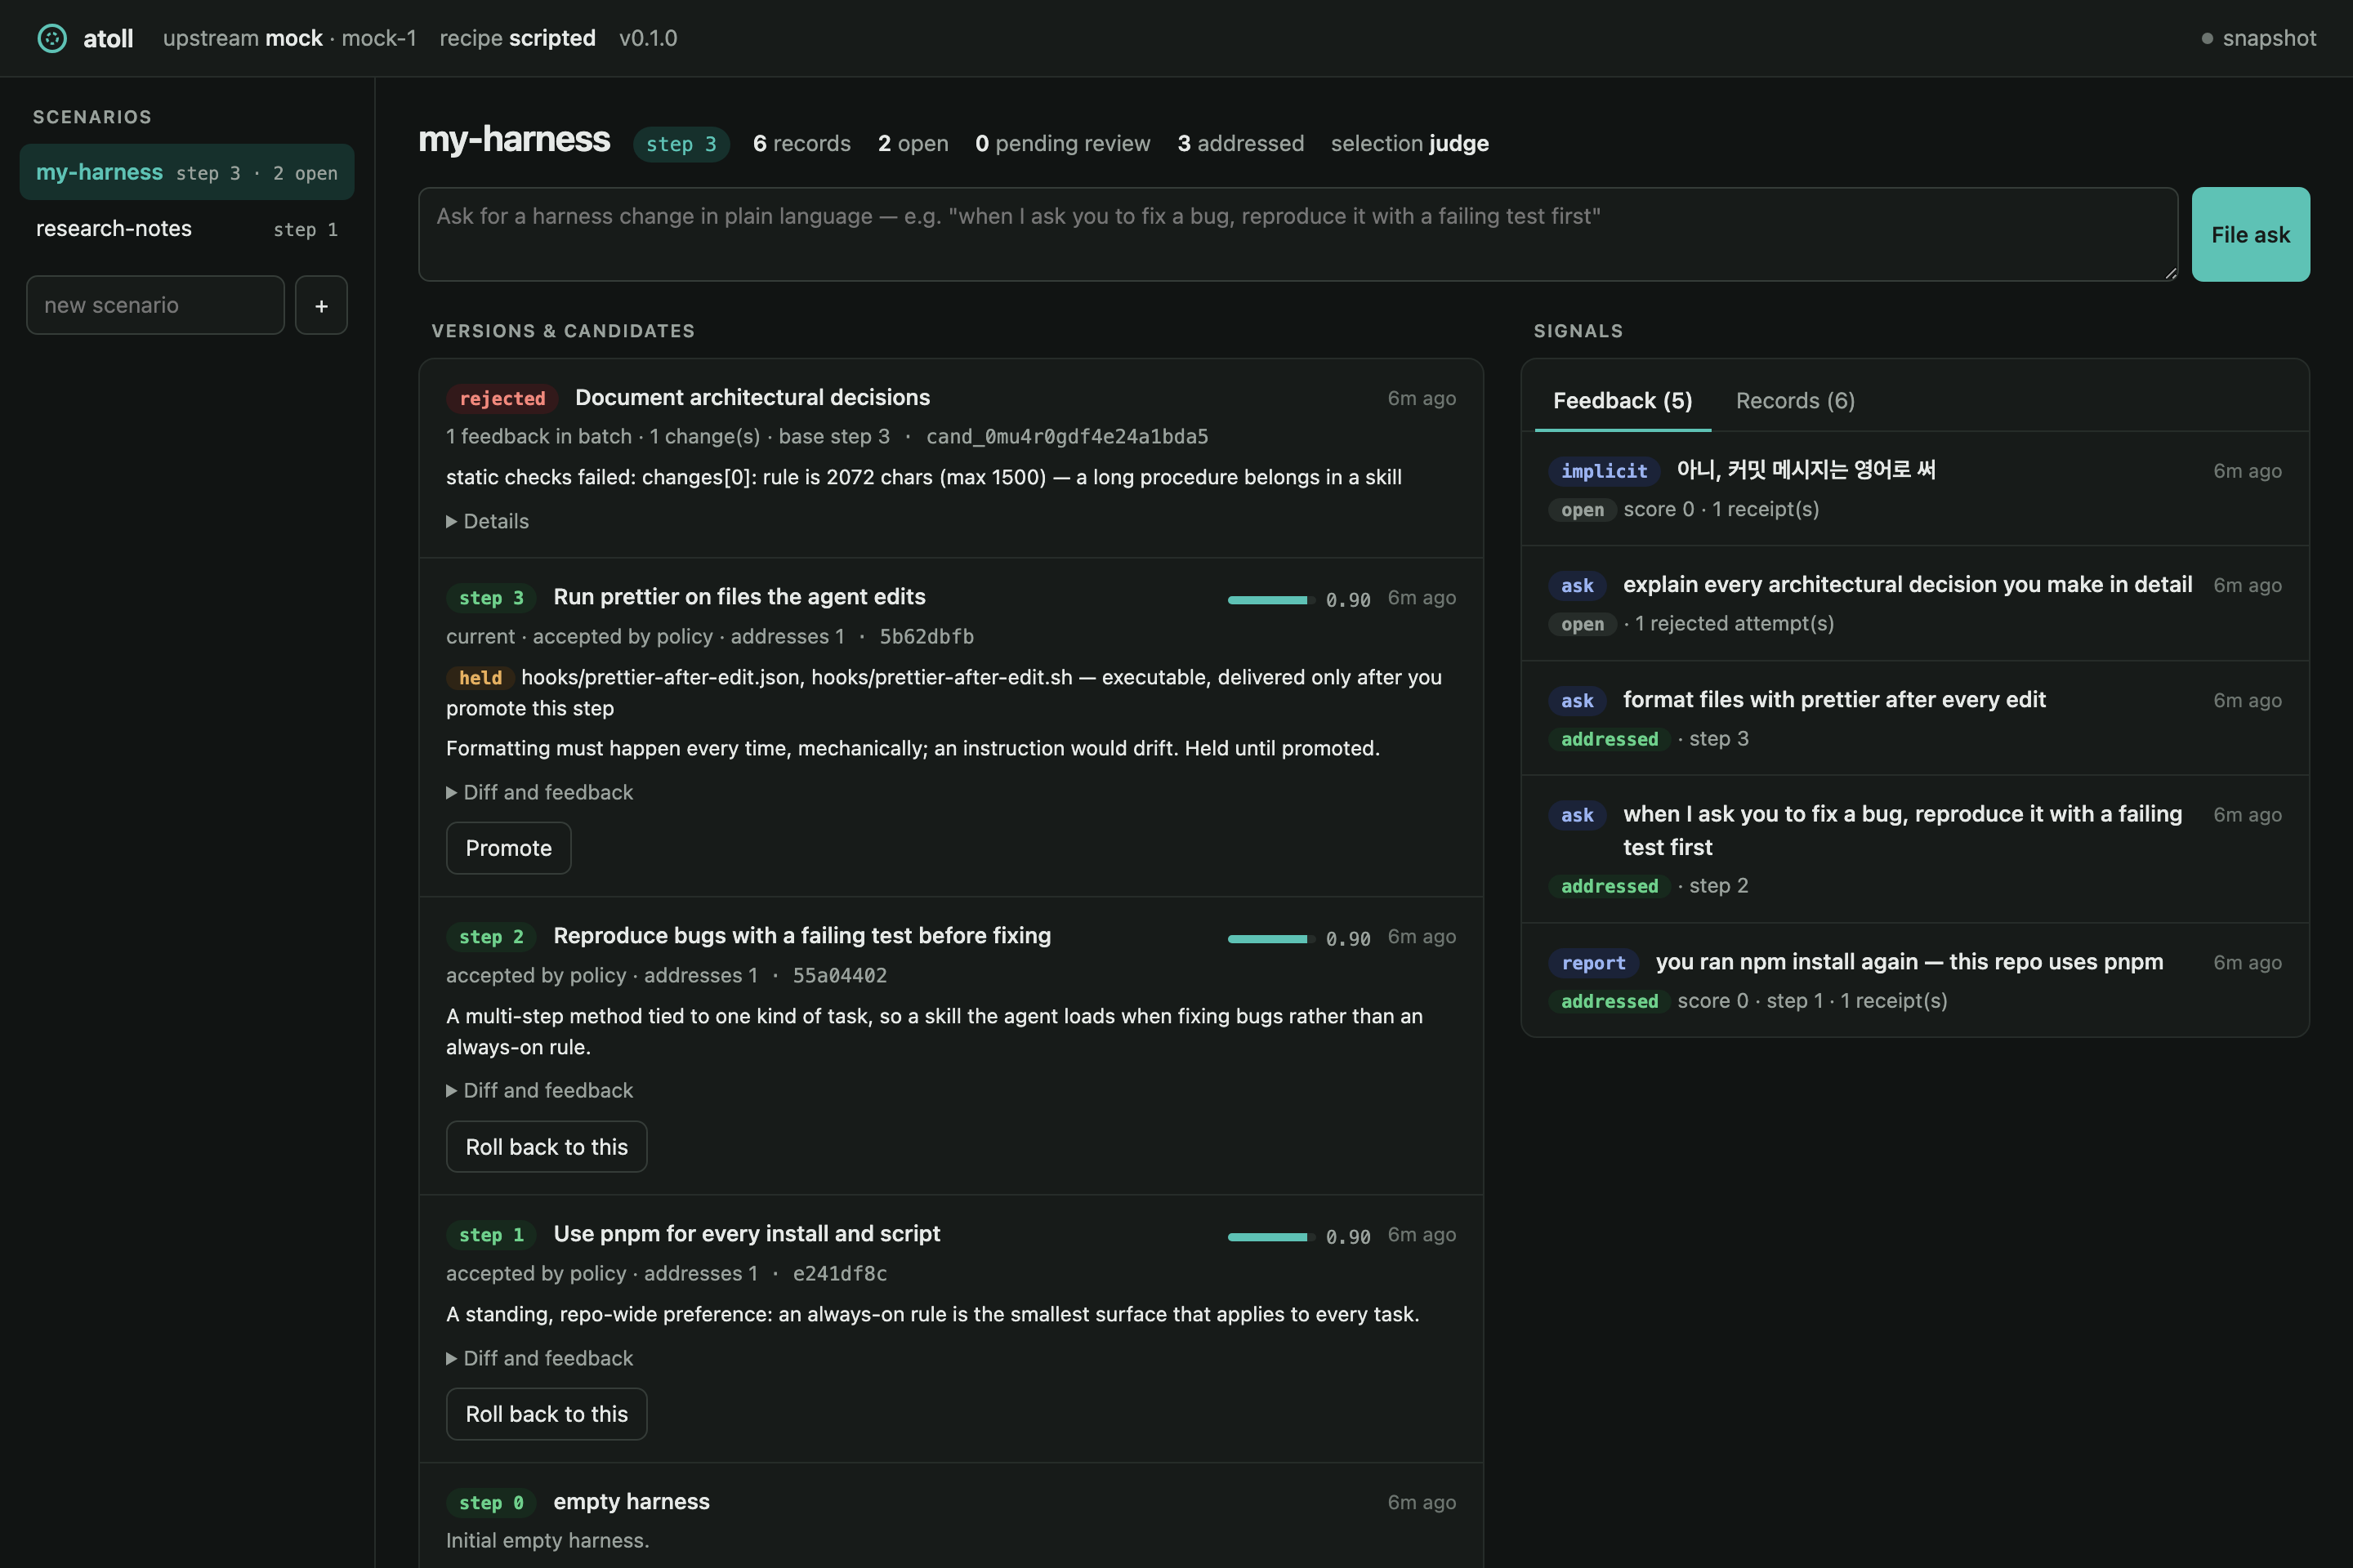Viewport: 2353px width, 1568px height.
Task: Click the snapshot status dot
Action: pyautogui.click(x=2207, y=38)
